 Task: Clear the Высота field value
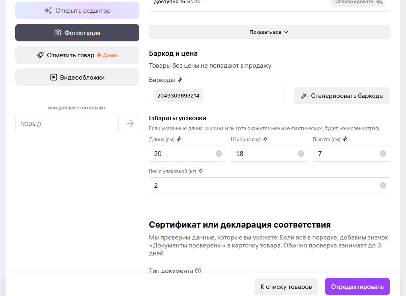click(x=383, y=153)
